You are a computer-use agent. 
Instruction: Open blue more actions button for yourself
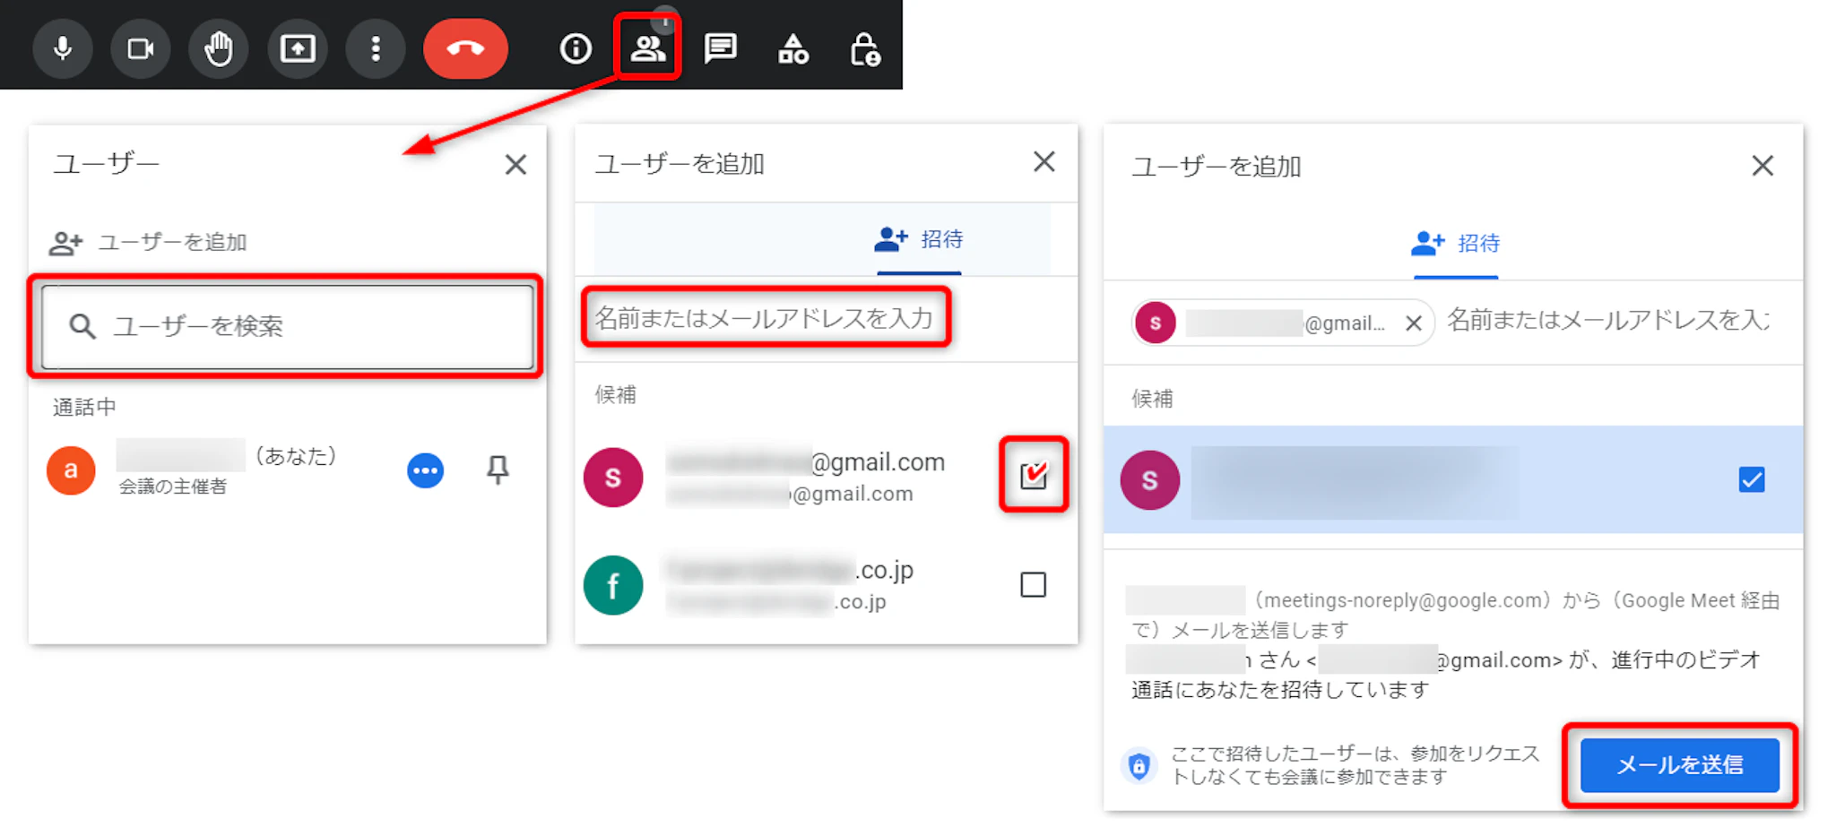(425, 470)
